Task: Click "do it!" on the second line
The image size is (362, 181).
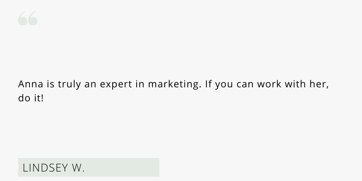Action: (x=31, y=98)
